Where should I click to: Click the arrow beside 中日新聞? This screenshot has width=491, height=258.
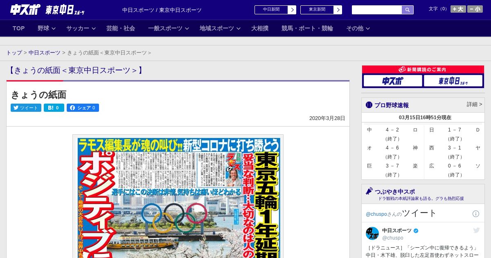coord(292,10)
